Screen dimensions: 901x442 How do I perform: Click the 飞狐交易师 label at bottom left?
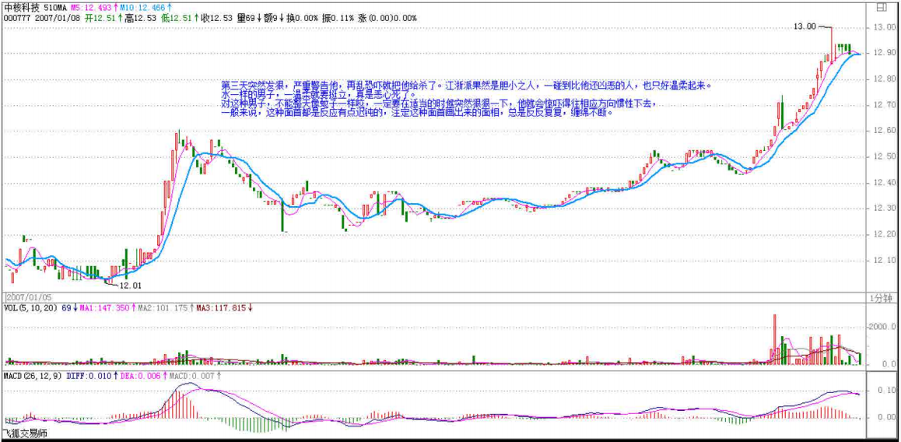click(x=24, y=433)
